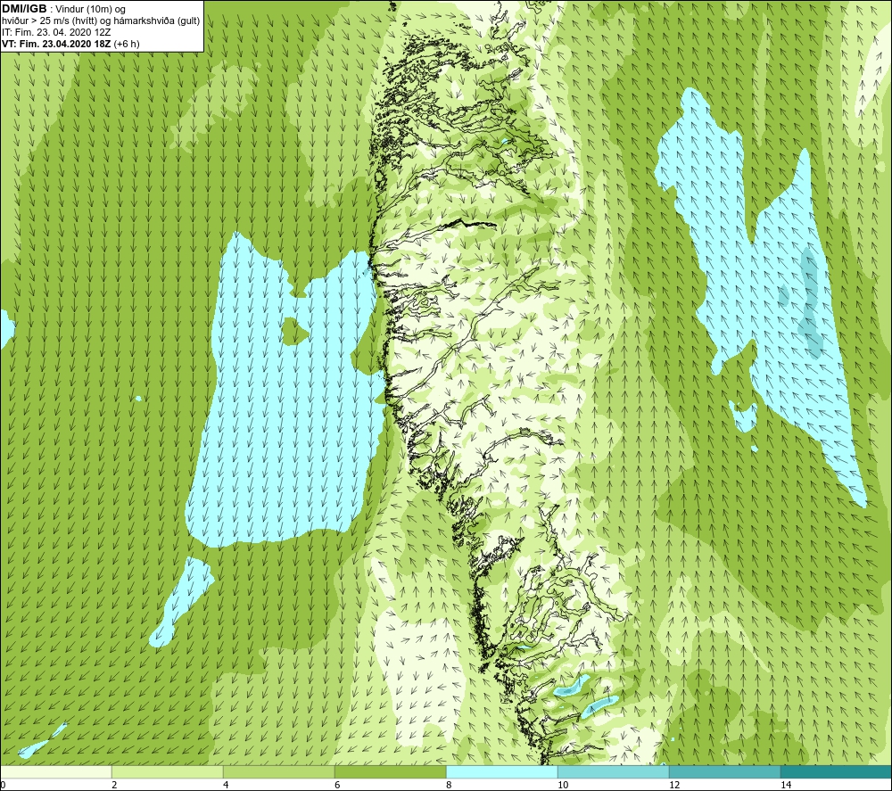Click the "2" label on the color scale
This screenshot has width=892, height=791.
[x=114, y=785]
